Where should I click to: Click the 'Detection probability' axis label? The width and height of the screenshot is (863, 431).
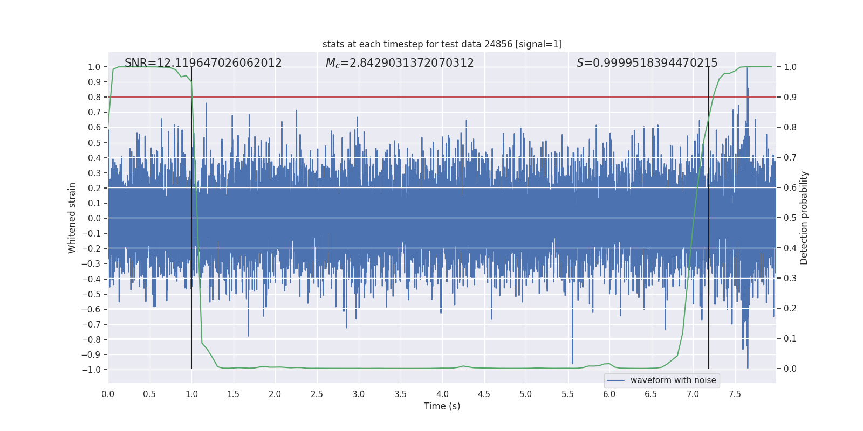coord(804,218)
